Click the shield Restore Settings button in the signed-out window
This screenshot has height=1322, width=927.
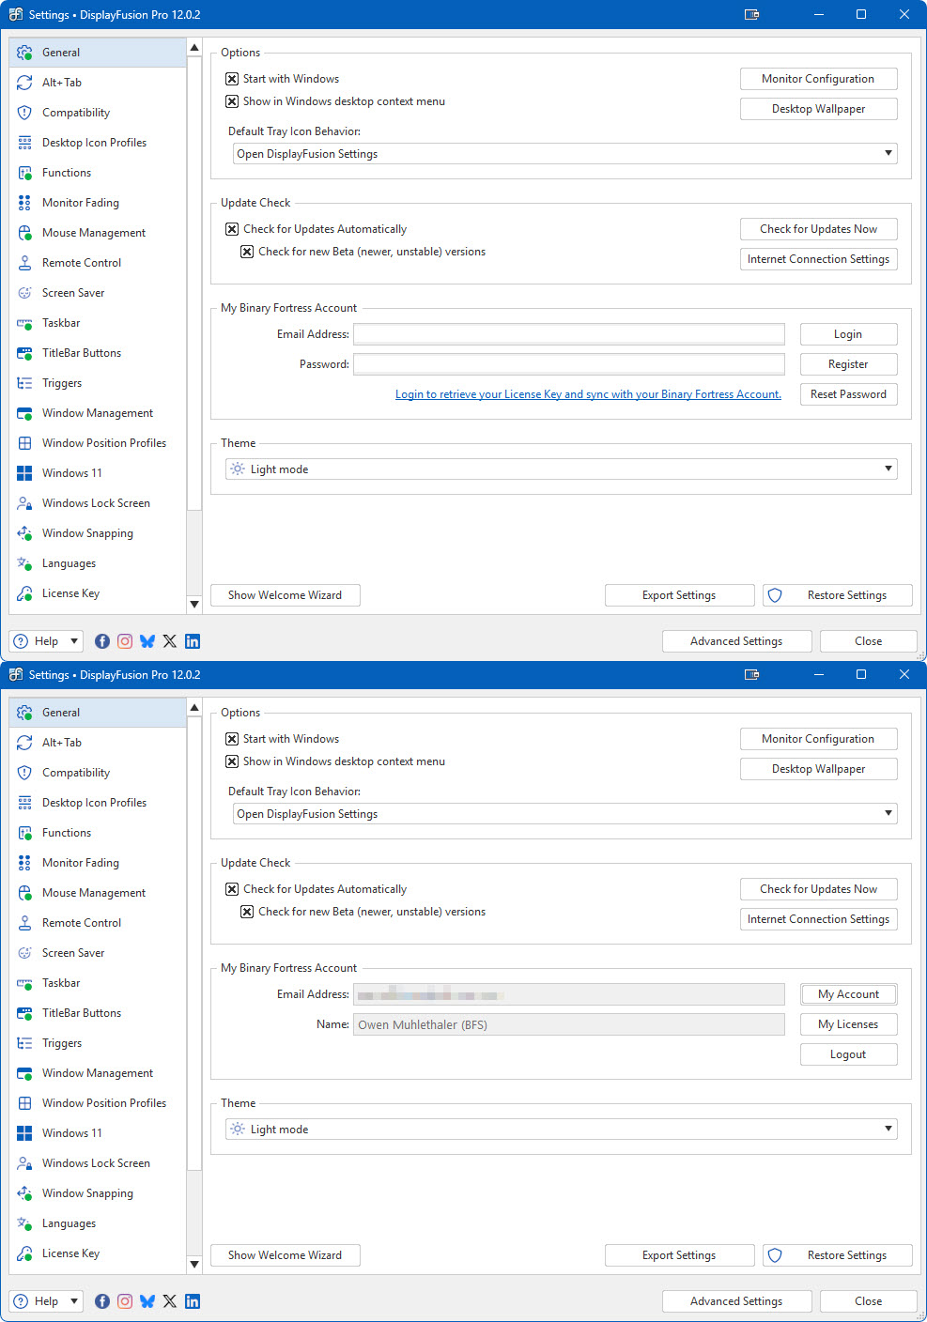[837, 595]
